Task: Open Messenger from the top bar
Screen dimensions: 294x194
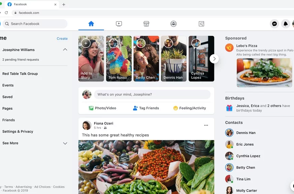Action: 274,24
